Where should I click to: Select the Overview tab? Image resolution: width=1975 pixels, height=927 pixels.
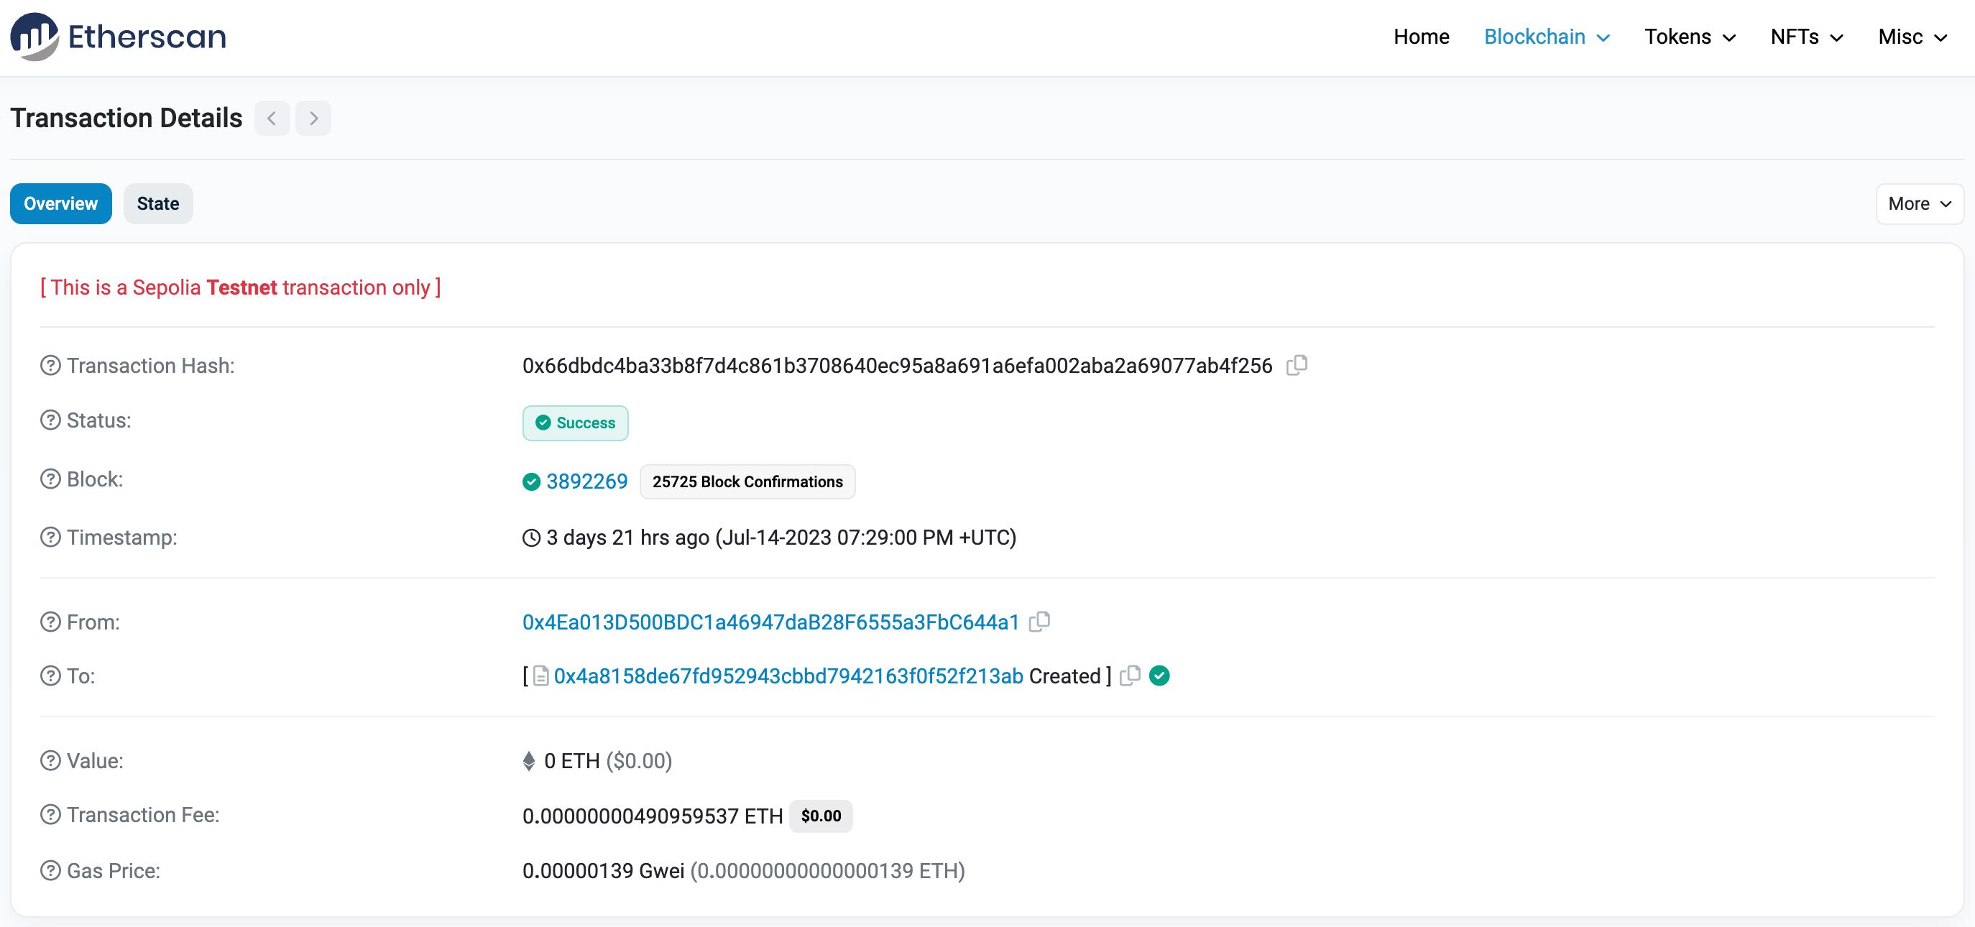pyautogui.click(x=60, y=204)
